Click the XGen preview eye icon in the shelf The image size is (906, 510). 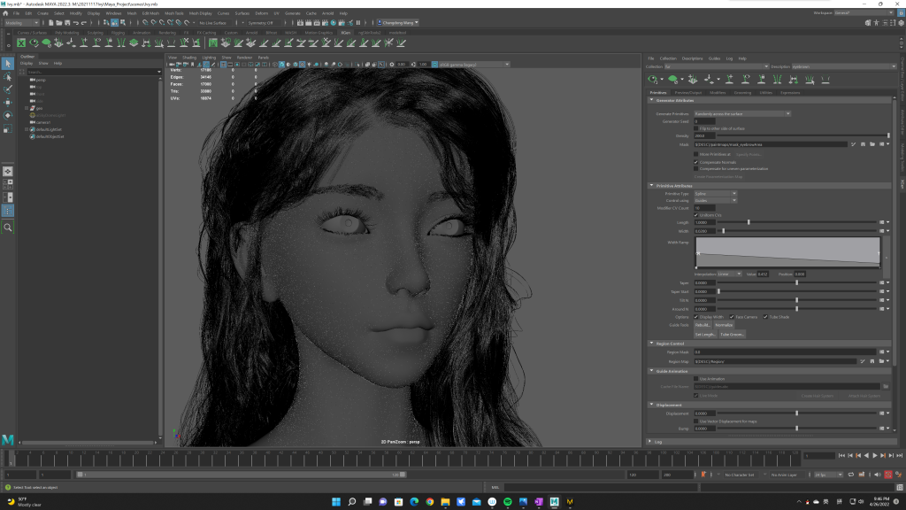pos(35,42)
